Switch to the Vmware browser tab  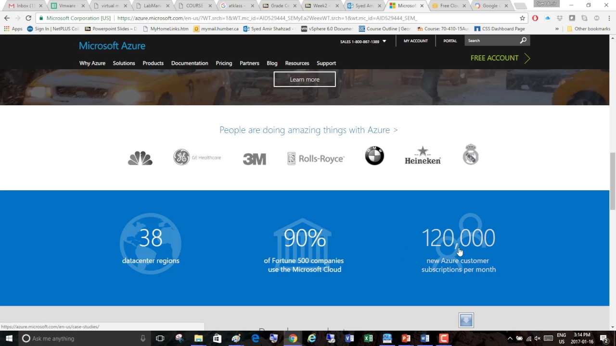tap(66, 6)
